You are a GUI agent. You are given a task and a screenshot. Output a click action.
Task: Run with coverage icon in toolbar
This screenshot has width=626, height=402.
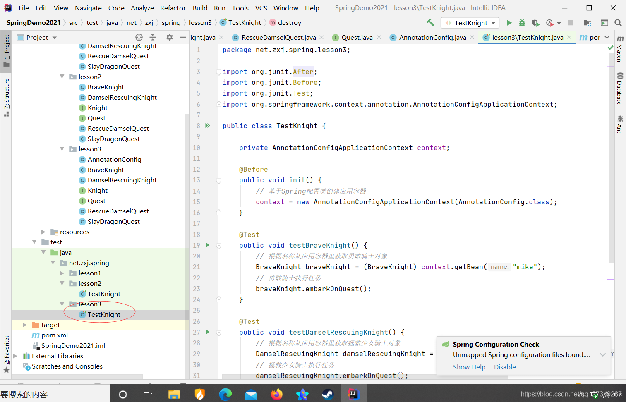pyautogui.click(x=536, y=23)
